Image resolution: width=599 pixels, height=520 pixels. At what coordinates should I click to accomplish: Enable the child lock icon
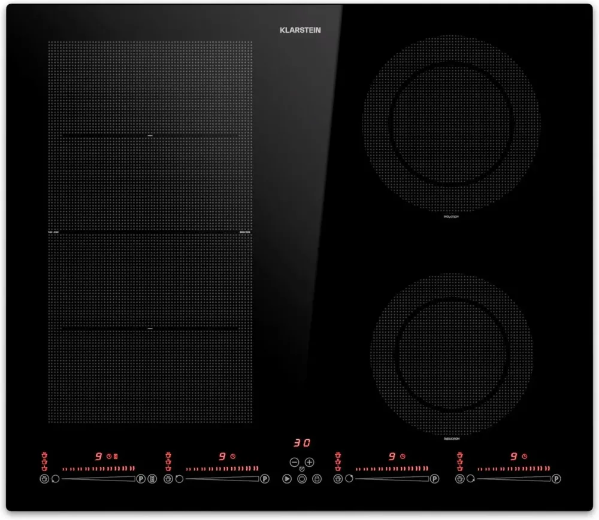(x=317, y=479)
